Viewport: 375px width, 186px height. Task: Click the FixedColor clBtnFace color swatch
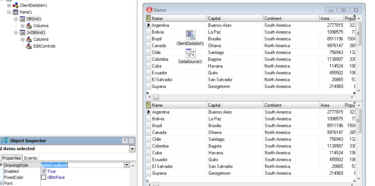44,177
